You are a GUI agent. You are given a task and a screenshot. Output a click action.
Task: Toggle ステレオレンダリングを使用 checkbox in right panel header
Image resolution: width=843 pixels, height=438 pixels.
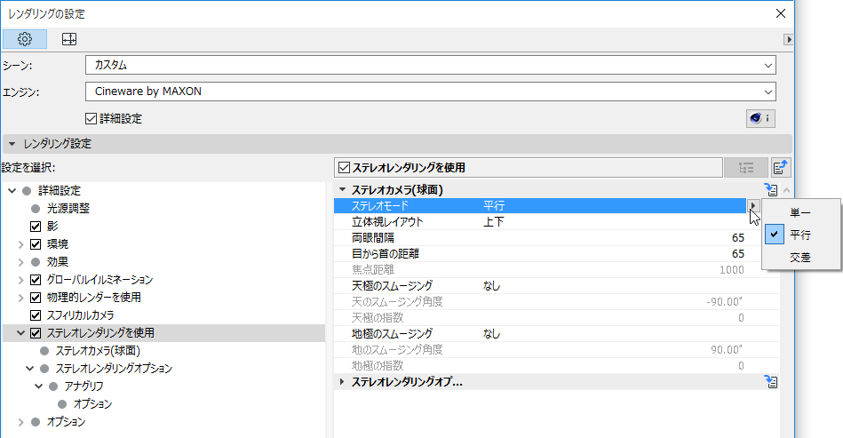(345, 168)
